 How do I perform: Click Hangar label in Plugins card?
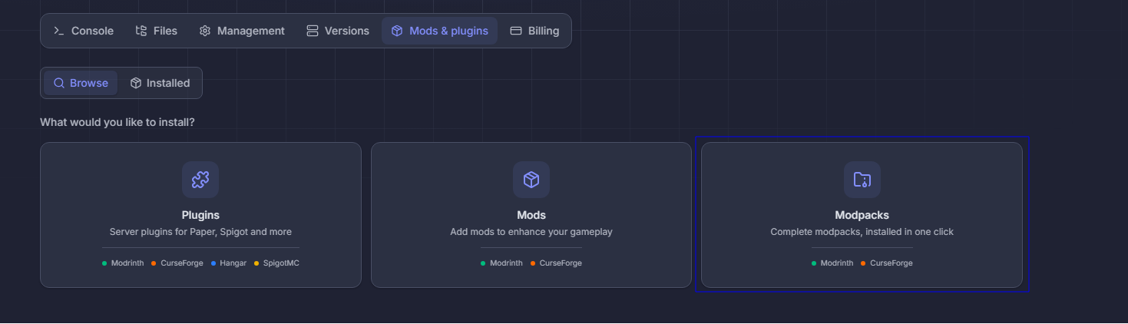233,263
